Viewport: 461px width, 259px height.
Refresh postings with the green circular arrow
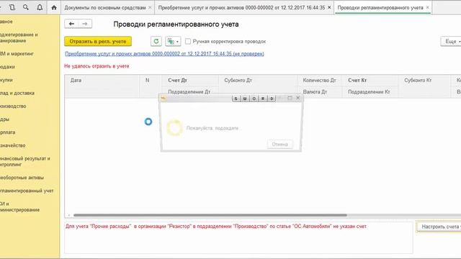(156, 42)
